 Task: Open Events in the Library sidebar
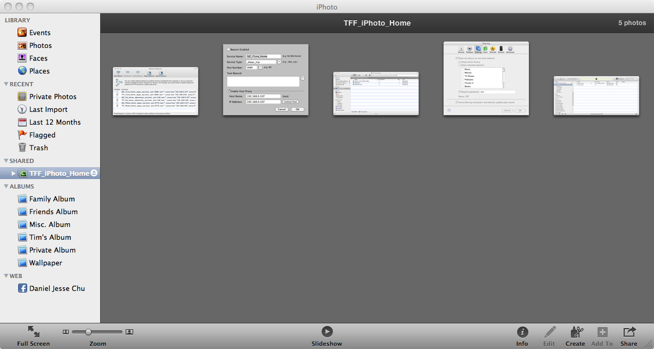click(x=40, y=33)
